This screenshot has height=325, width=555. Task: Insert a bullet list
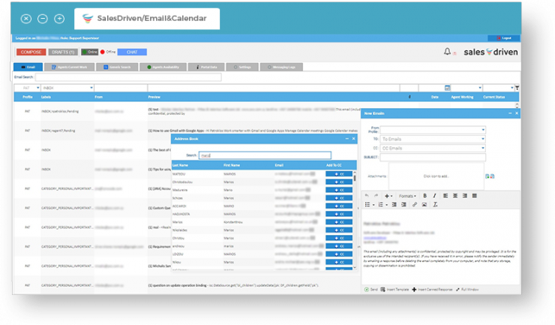pos(367,204)
